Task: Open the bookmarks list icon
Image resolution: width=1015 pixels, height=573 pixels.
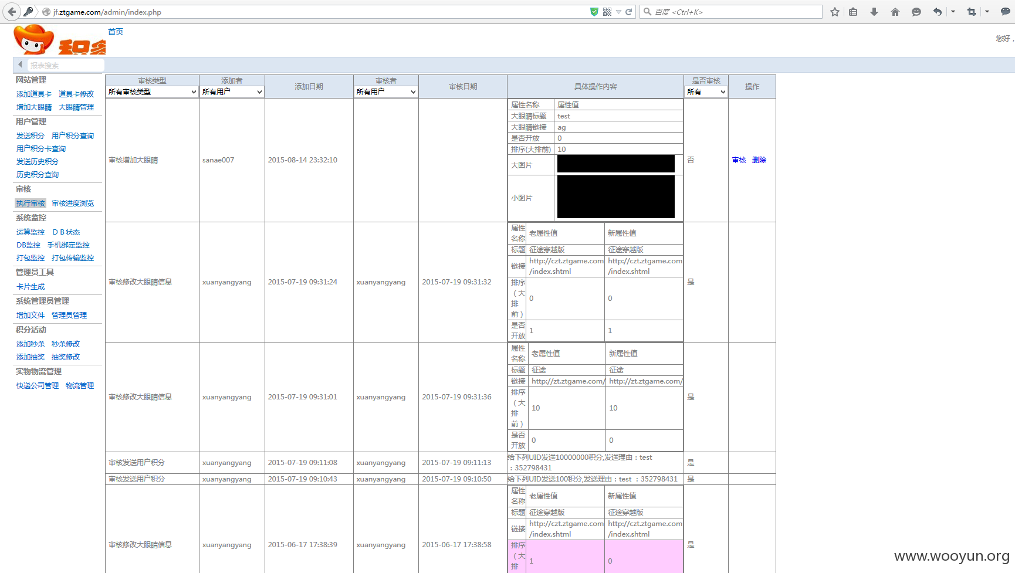Action: [x=853, y=12]
